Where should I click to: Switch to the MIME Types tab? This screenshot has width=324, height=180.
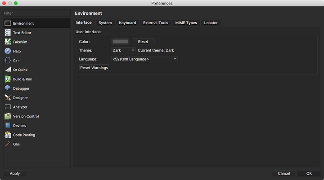[x=186, y=23]
